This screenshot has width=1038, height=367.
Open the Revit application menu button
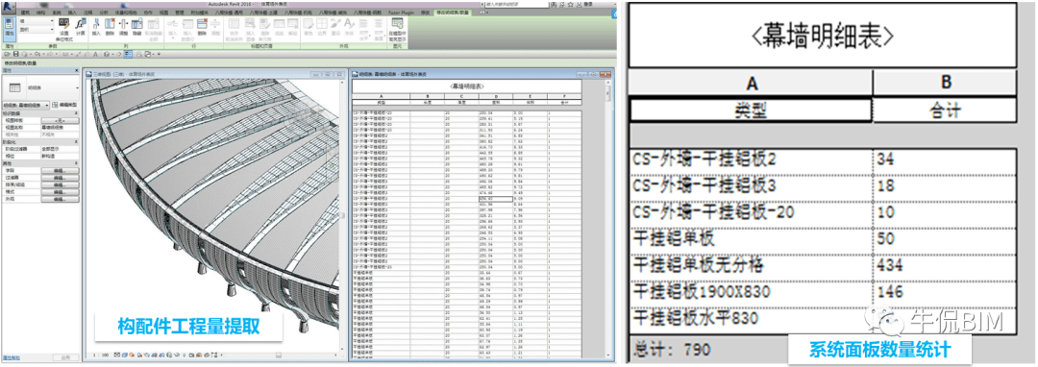click(8, 7)
